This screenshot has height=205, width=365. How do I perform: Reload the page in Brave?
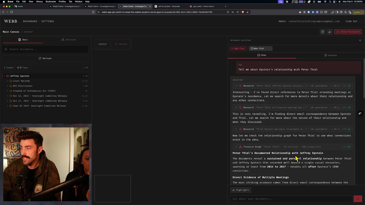coord(12,12)
